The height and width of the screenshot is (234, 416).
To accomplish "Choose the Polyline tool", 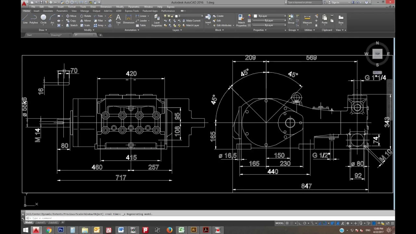I will (34, 19).
